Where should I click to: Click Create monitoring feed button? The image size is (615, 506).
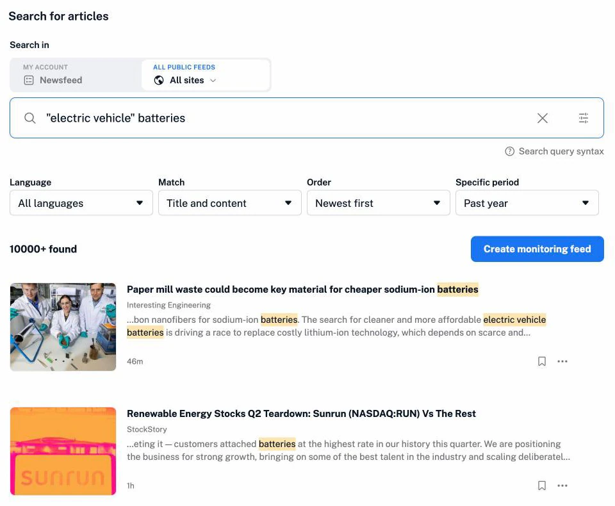(537, 249)
